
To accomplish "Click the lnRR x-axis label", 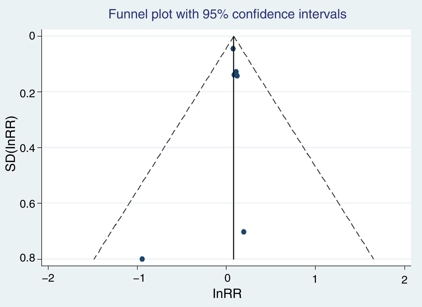I will click(x=227, y=294).
